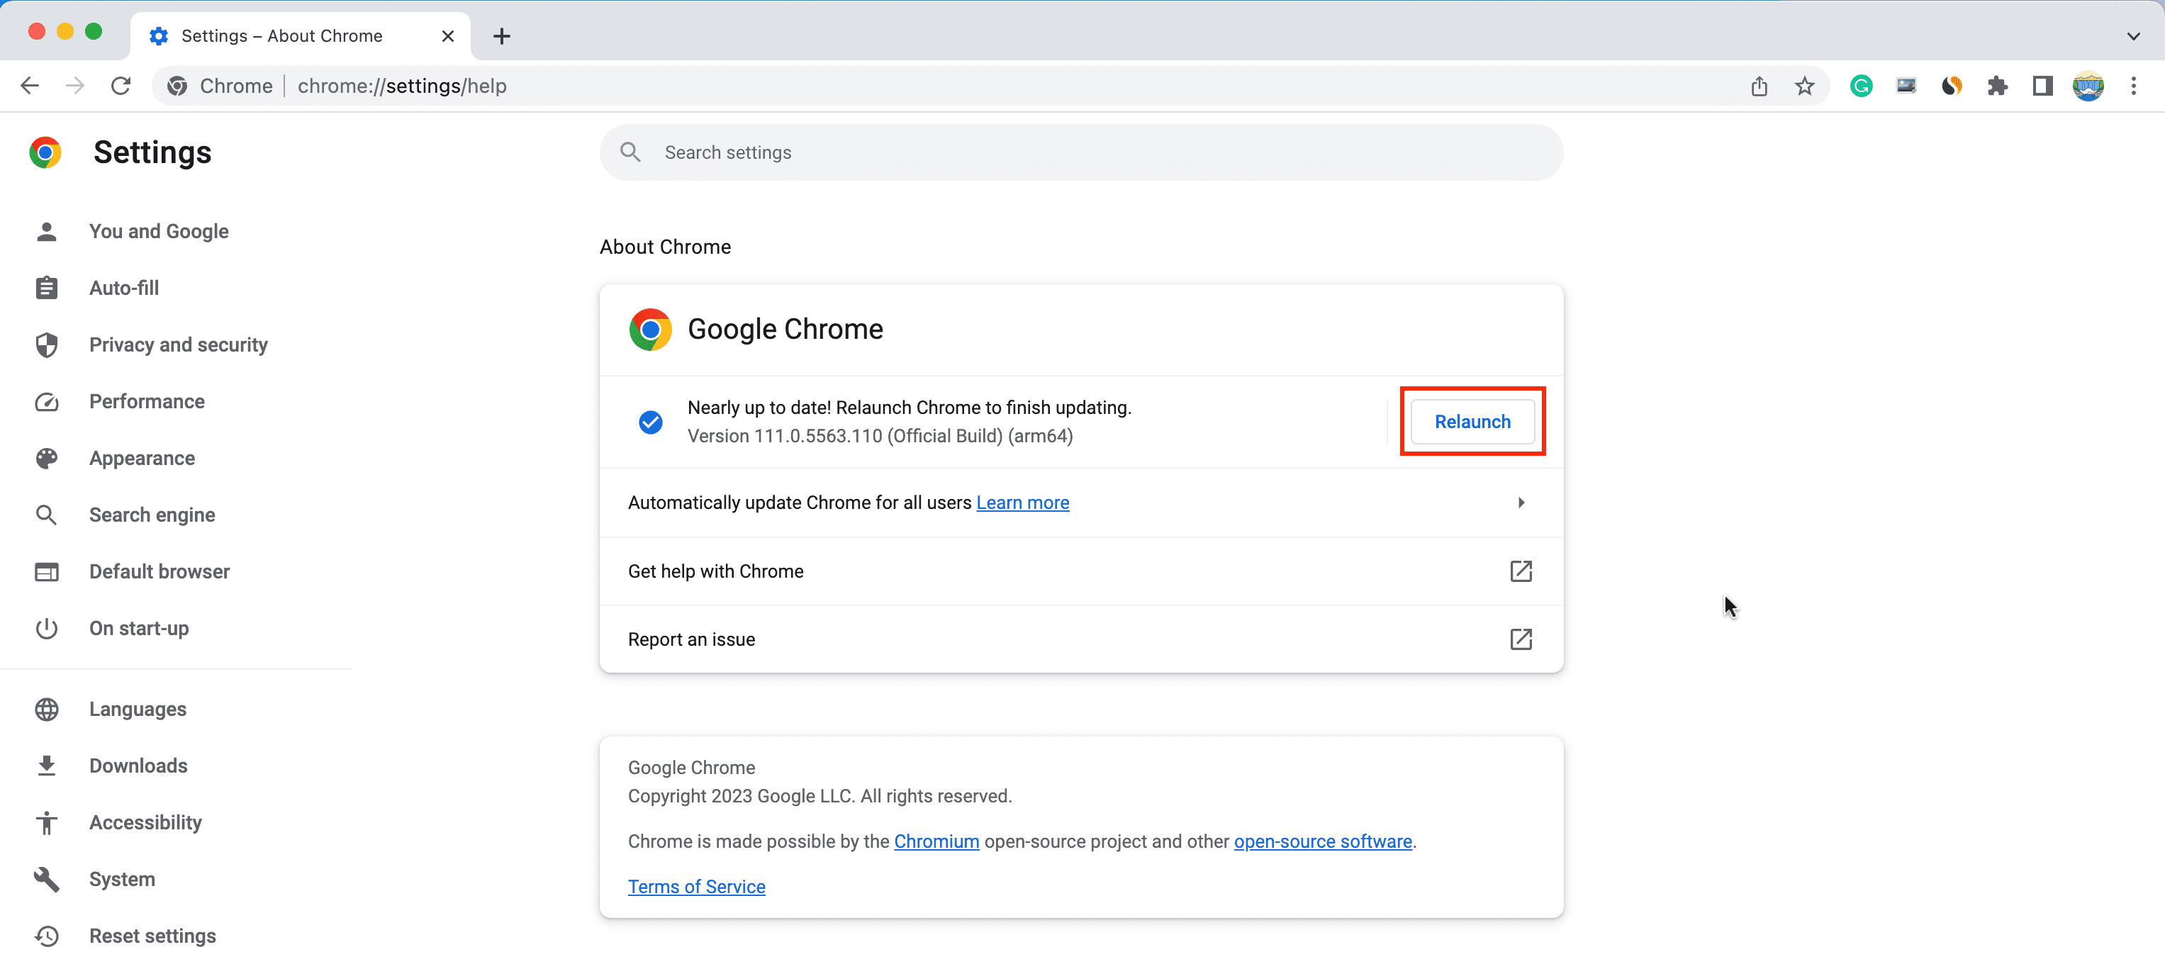The height and width of the screenshot is (969, 2165).
Task: Open Search engine settings section
Action: coord(150,513)
